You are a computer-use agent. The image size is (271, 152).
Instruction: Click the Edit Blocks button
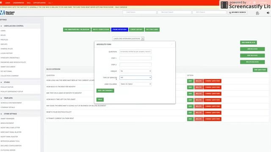coord(252,55)
